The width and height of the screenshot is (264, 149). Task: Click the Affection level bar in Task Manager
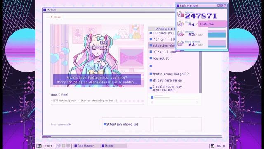click(x=217, y=34)
